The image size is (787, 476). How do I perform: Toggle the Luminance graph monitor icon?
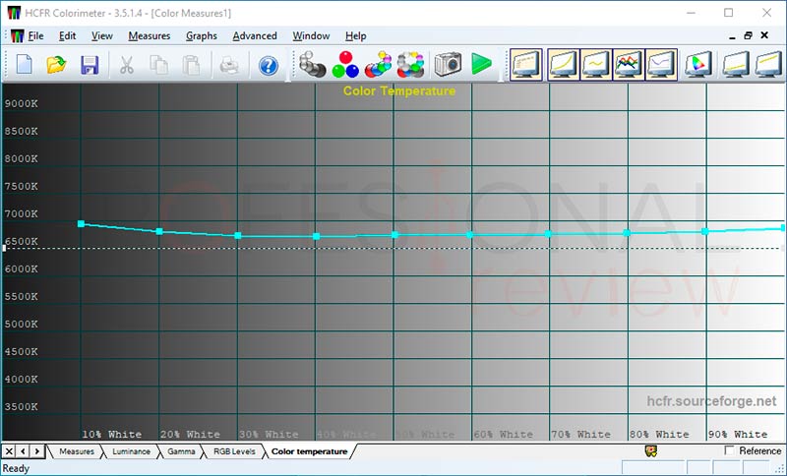click(563, 64)
